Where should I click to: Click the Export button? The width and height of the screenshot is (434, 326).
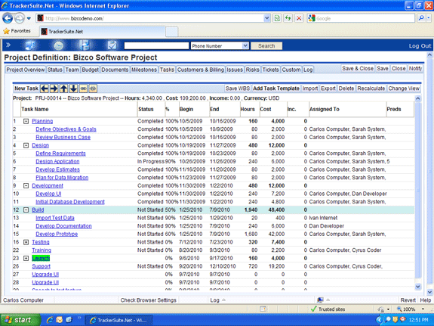coord(328,88)
